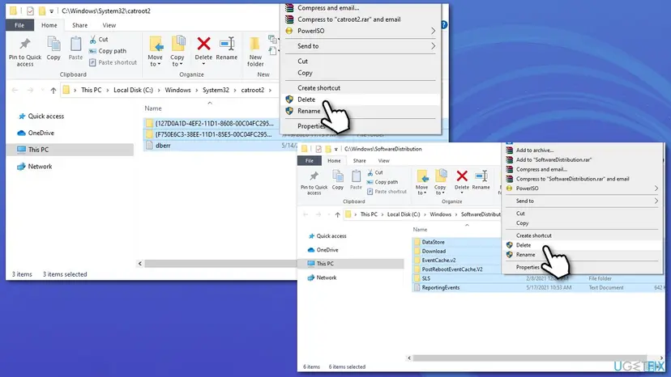671x377 pixels.
Task: Click Cut in catroot2 window ribbon
Action: [x=99, y=40]
